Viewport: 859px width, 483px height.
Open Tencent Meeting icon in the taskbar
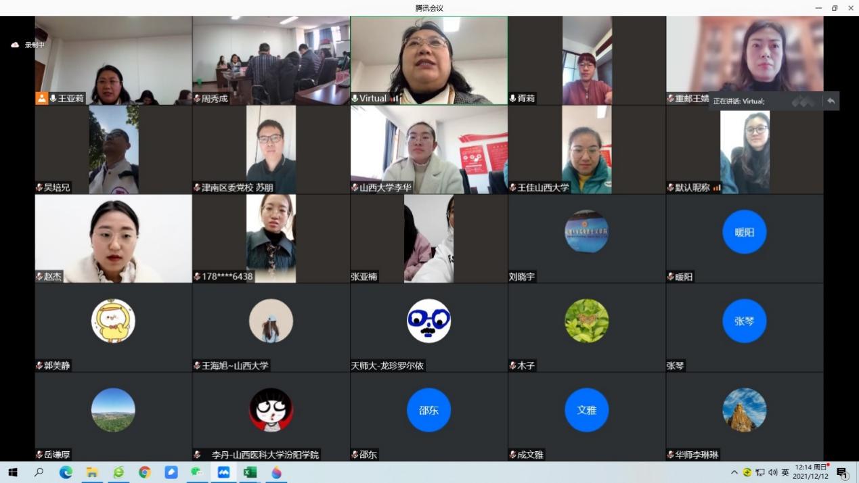tap(223, 472)
